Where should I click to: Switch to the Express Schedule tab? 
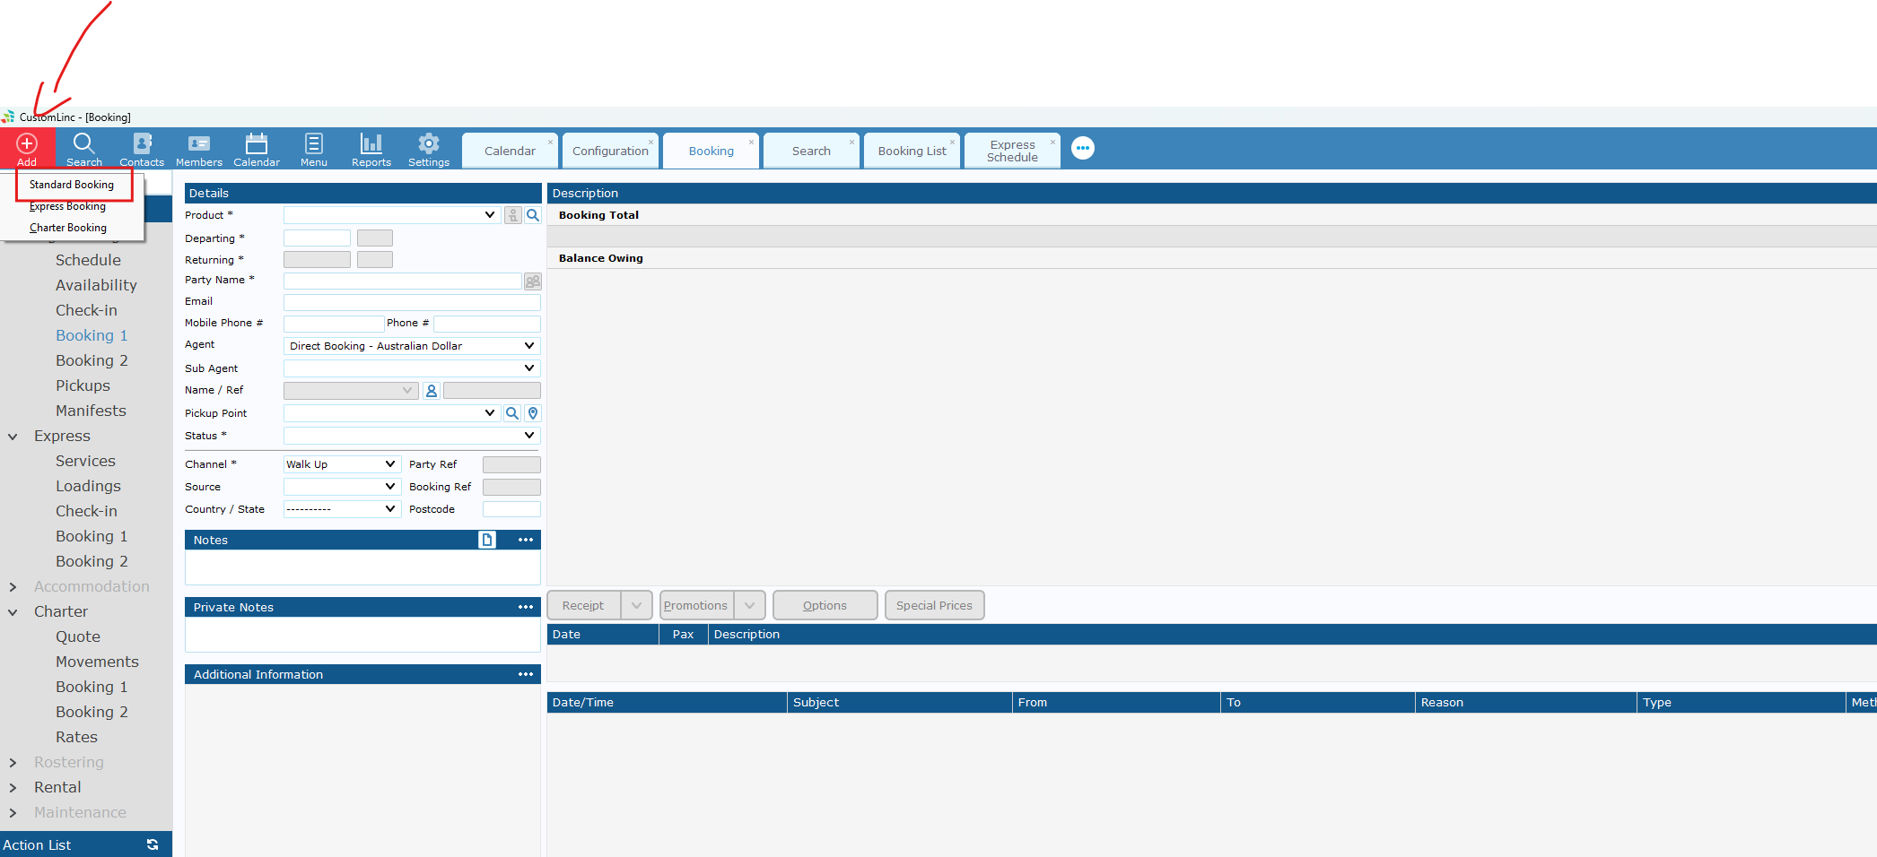[1012, 151]
